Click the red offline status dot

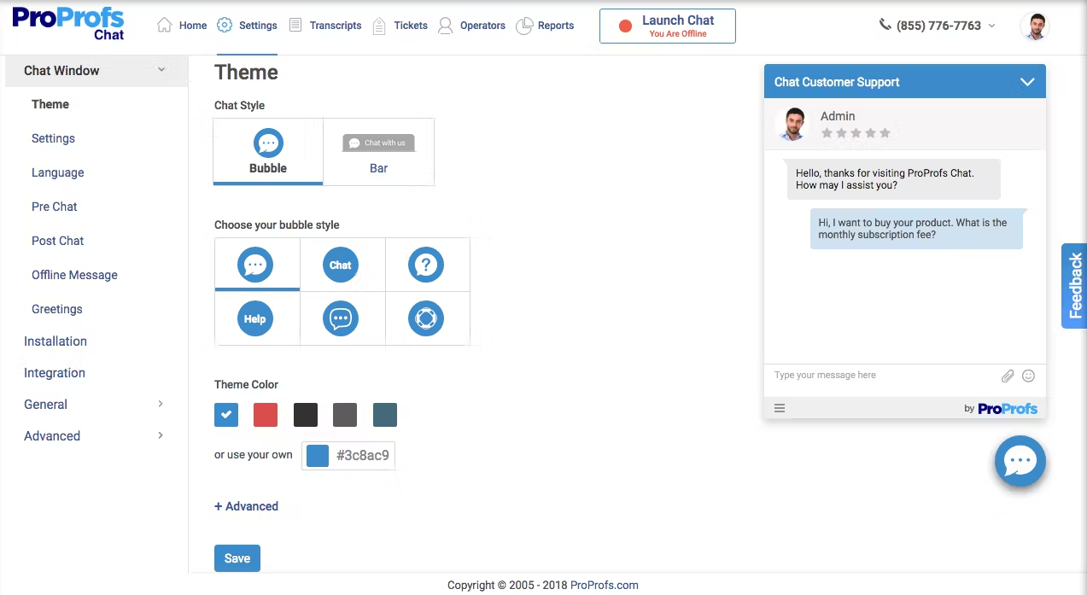coord(625,26)
